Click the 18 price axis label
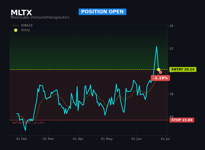The image size is (205, 150). pos(171,94)
